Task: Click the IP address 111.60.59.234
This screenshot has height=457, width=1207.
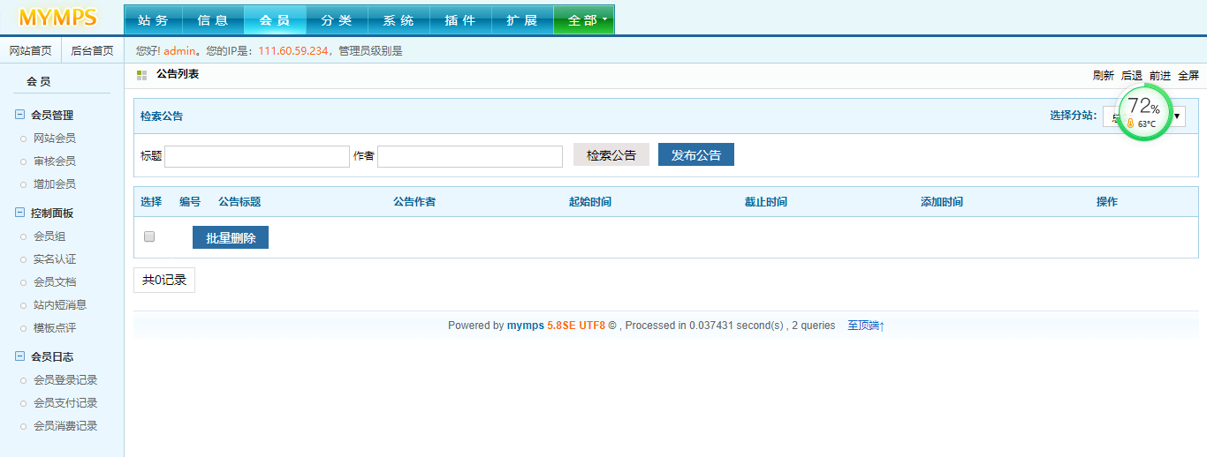Action: pos(293,51)
